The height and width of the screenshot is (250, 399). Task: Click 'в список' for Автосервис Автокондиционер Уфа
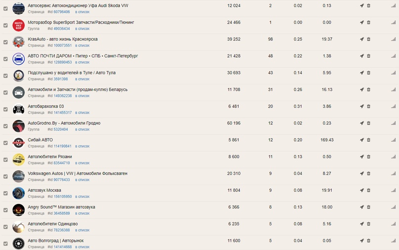point(82,12)
